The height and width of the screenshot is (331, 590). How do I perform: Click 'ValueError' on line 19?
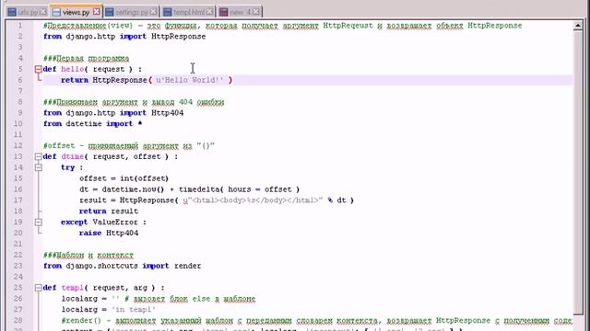115,223
